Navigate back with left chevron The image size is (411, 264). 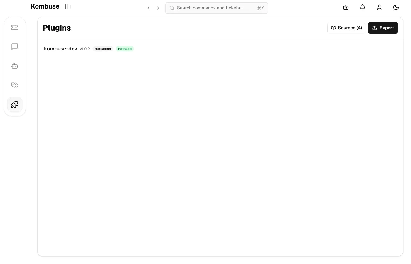(x=149, y=8)
